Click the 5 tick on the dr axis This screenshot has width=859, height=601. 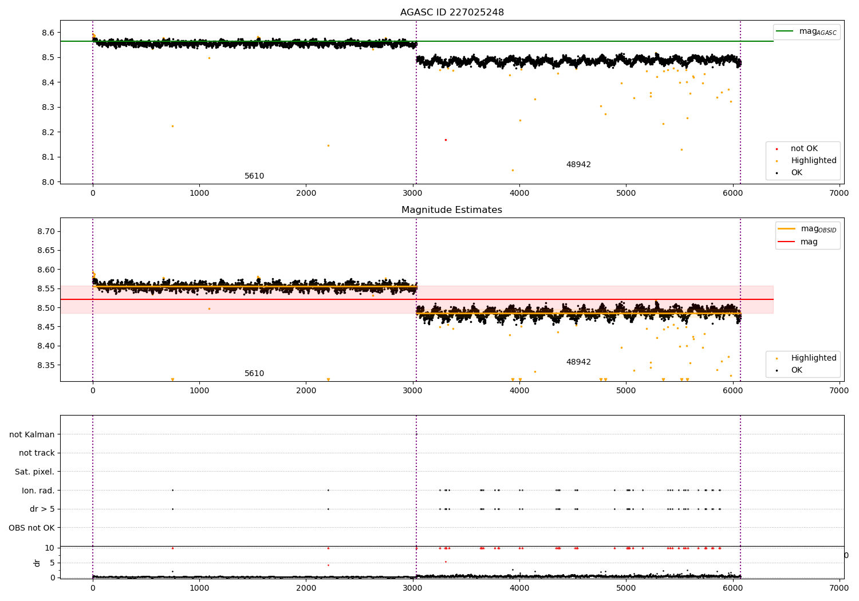52,563
